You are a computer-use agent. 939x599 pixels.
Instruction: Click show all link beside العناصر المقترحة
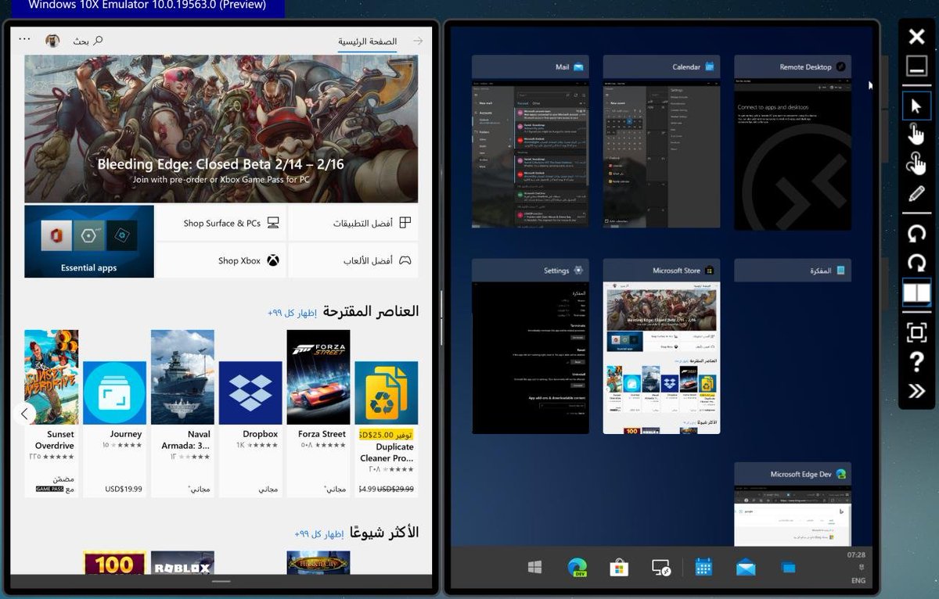(292, 313)
